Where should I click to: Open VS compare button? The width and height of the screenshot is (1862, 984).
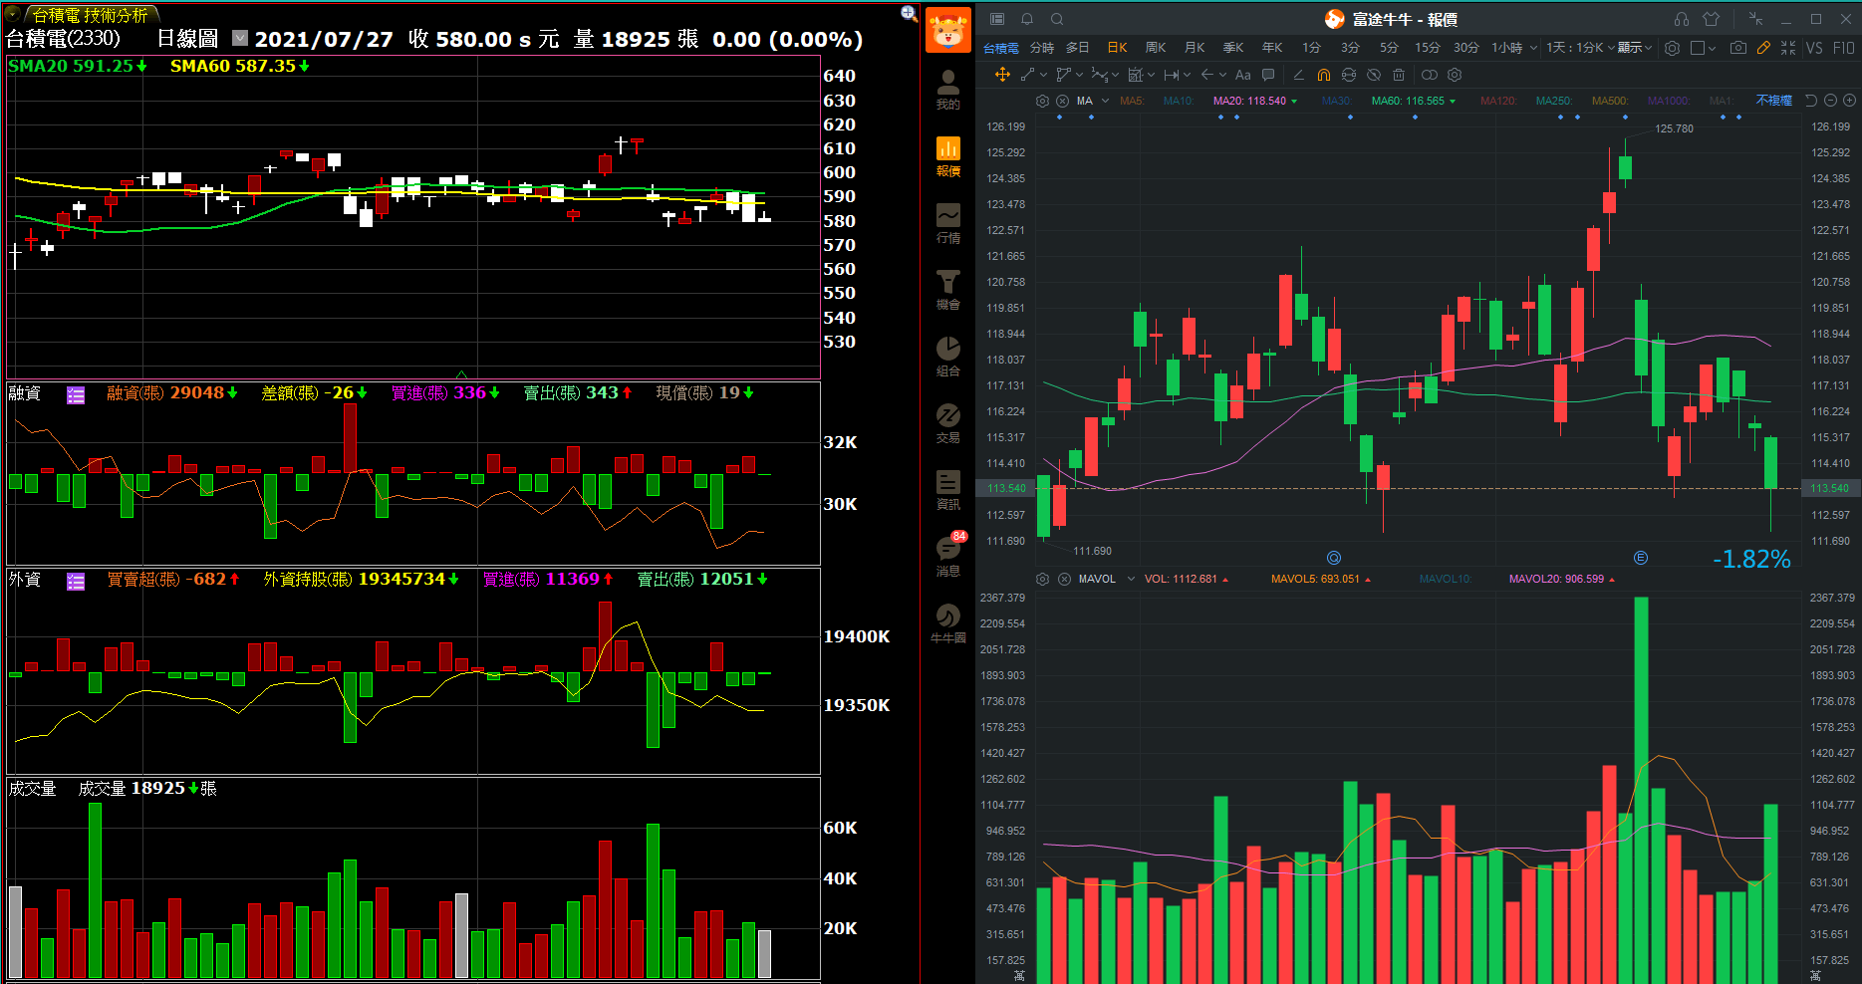tap(1814, 48)
